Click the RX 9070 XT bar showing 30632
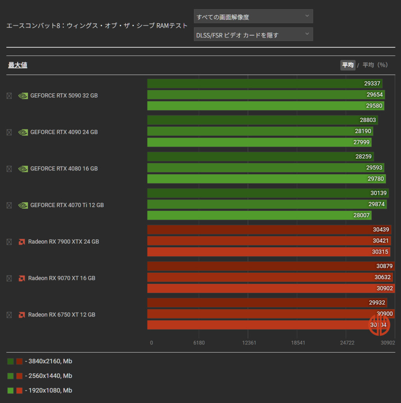 tap(270, 277)
